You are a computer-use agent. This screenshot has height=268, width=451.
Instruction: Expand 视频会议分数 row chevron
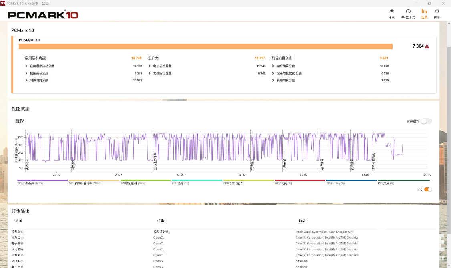(x=26, y=73)
